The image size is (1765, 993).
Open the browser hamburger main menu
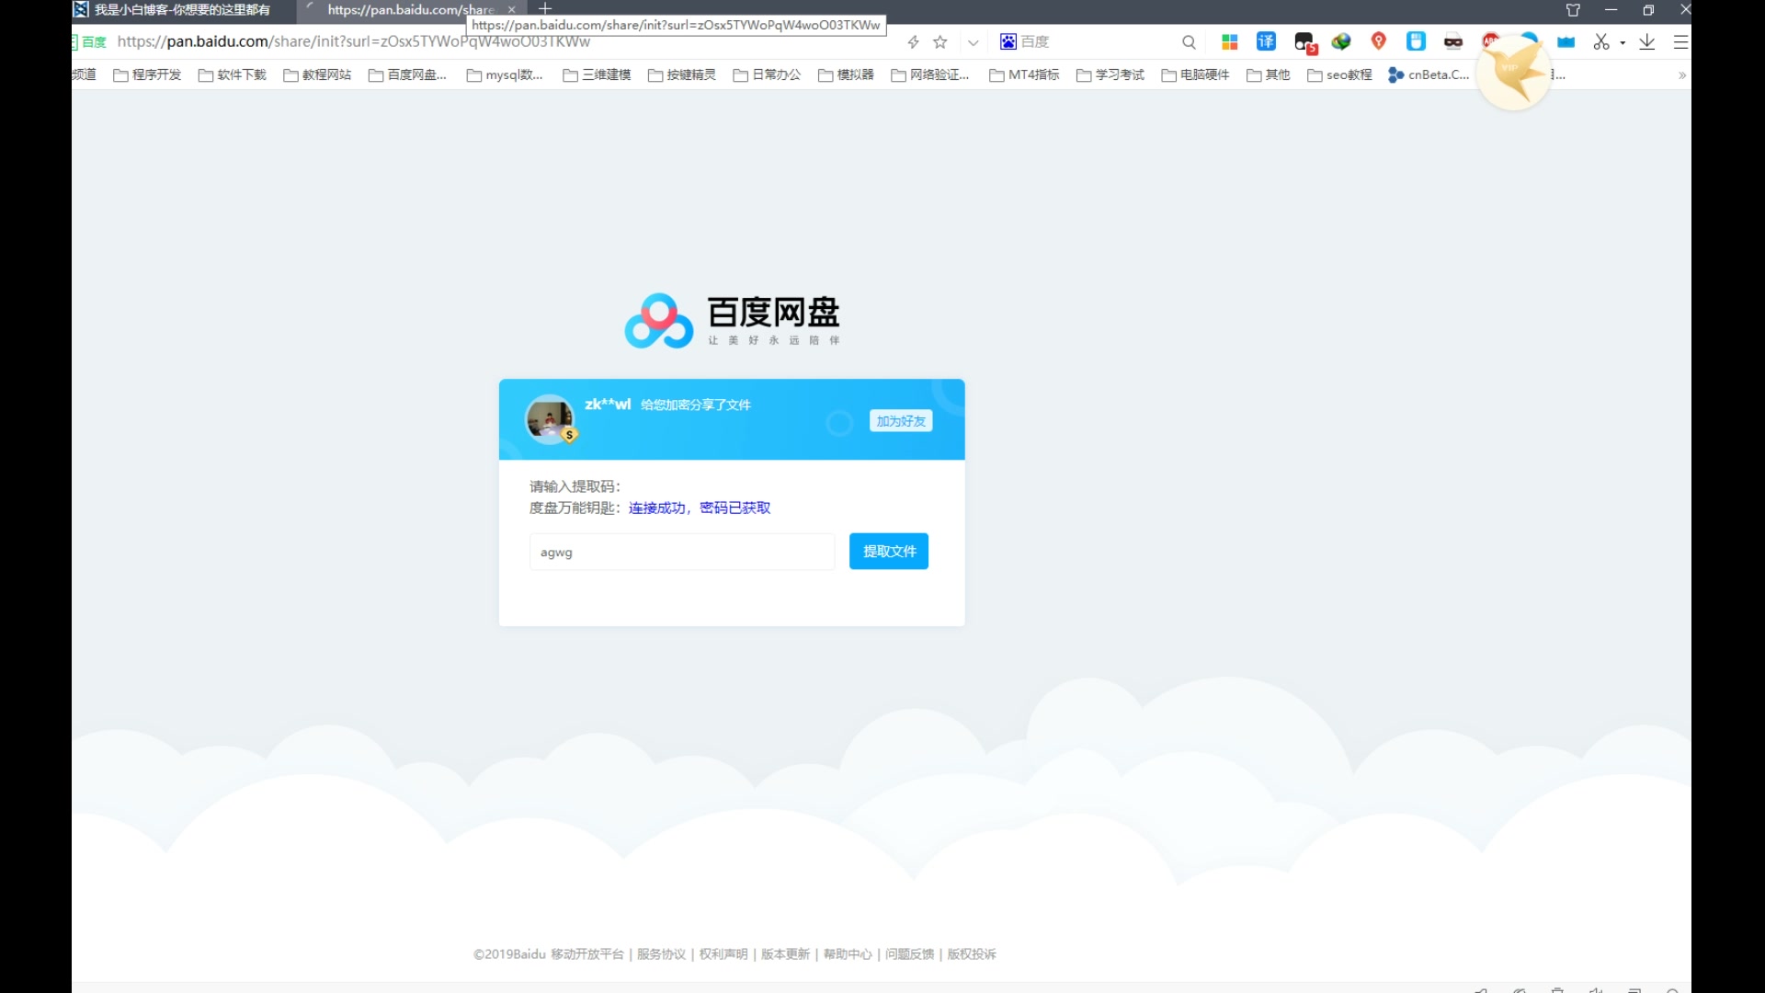1681,42
